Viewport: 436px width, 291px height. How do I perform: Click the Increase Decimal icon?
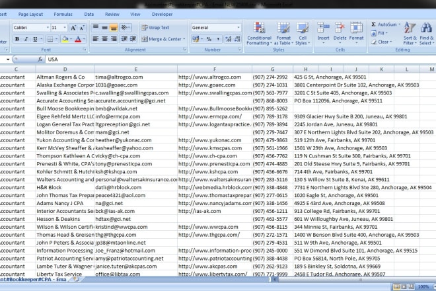(x=229, y=39)
